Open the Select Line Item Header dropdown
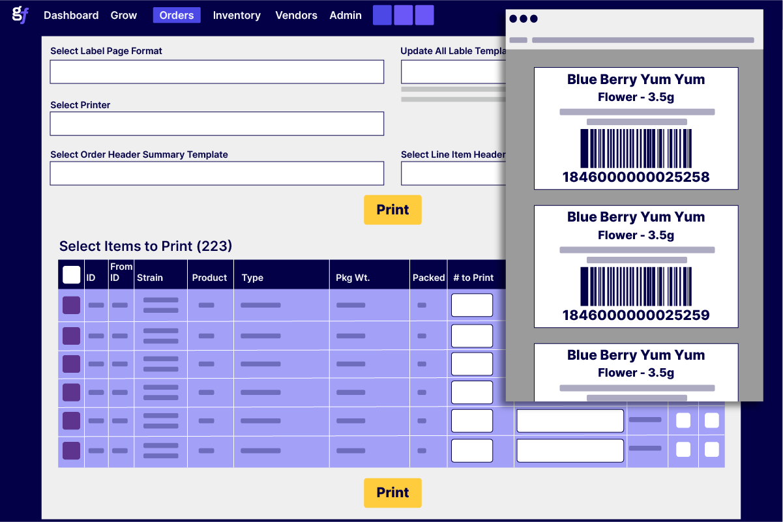Screen dimensions: 783x522 (454, 173)
